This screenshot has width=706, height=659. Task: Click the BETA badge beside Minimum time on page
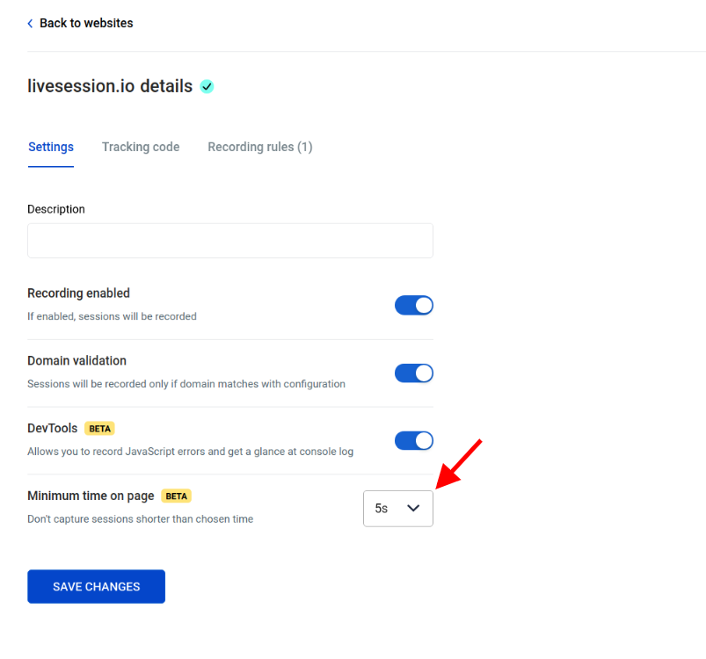click(x=176, y=496)
